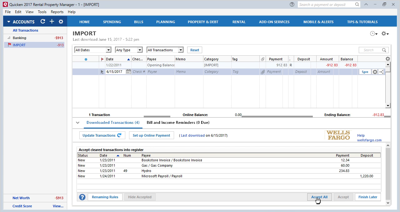Image resolution: width=400 pixels, height=212 pixels.
Task: Click the Net Worth link
Action: coord(21,198)
